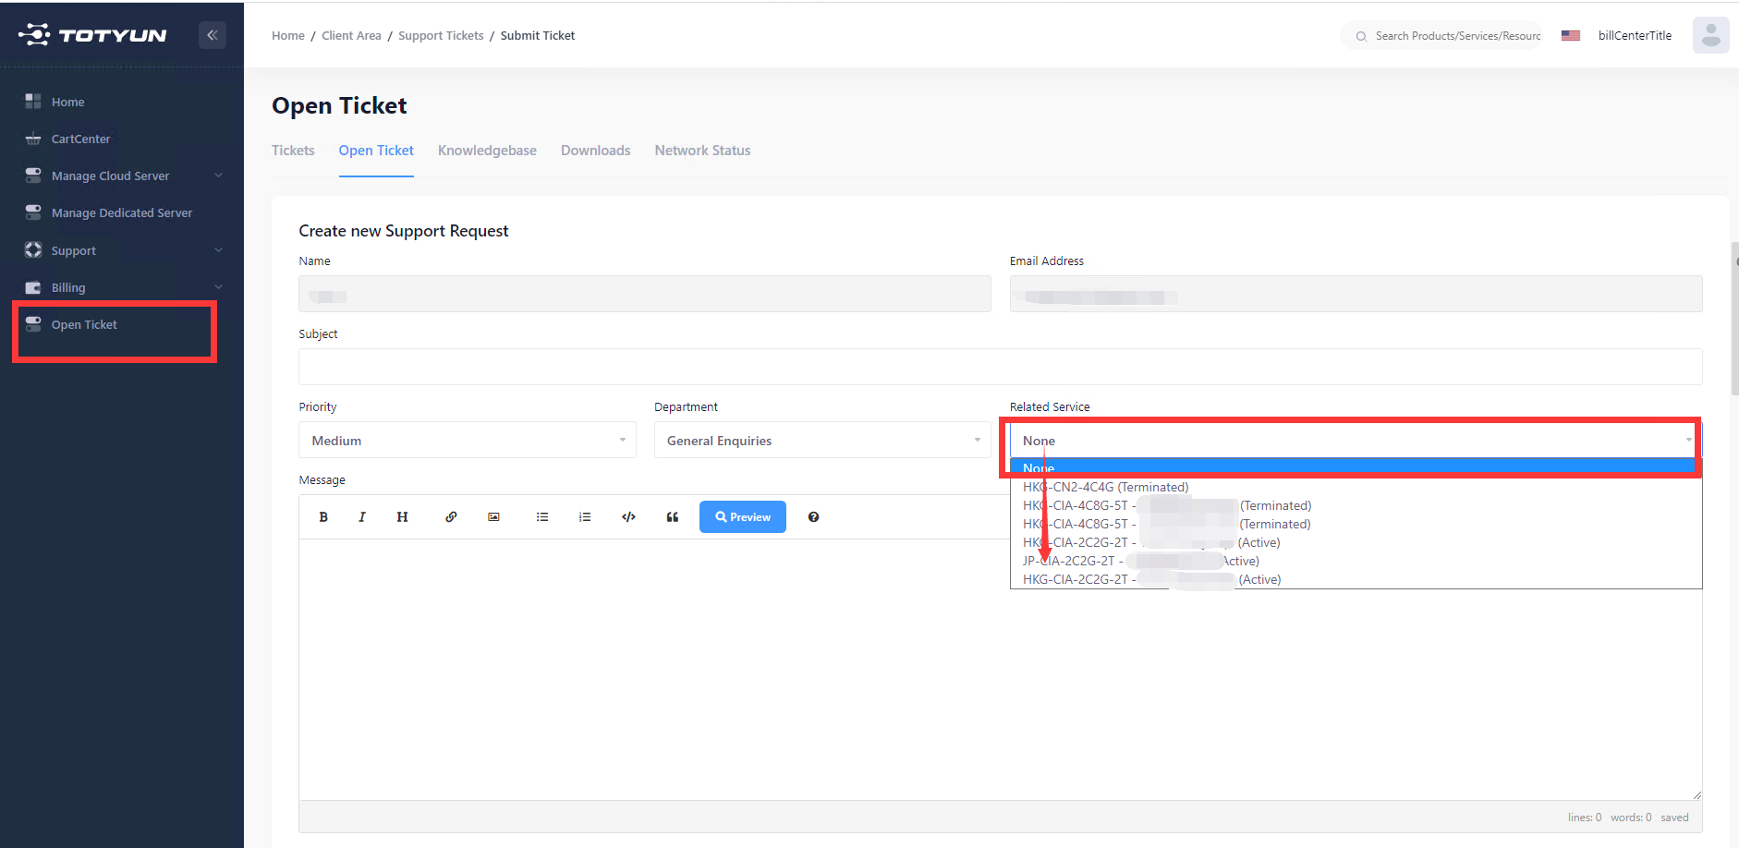Click the blue Preview button
1739x848 pixels.
742,517
